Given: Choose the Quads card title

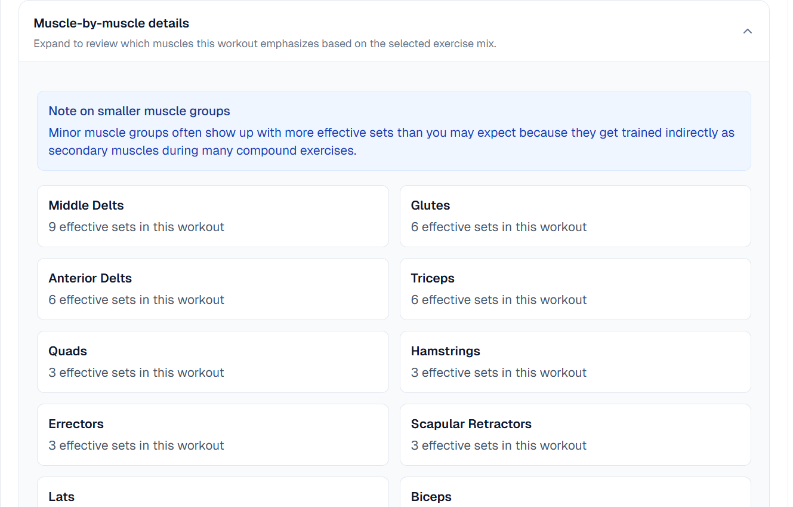Looking at the screenshot, I should [x=67, y=351].
